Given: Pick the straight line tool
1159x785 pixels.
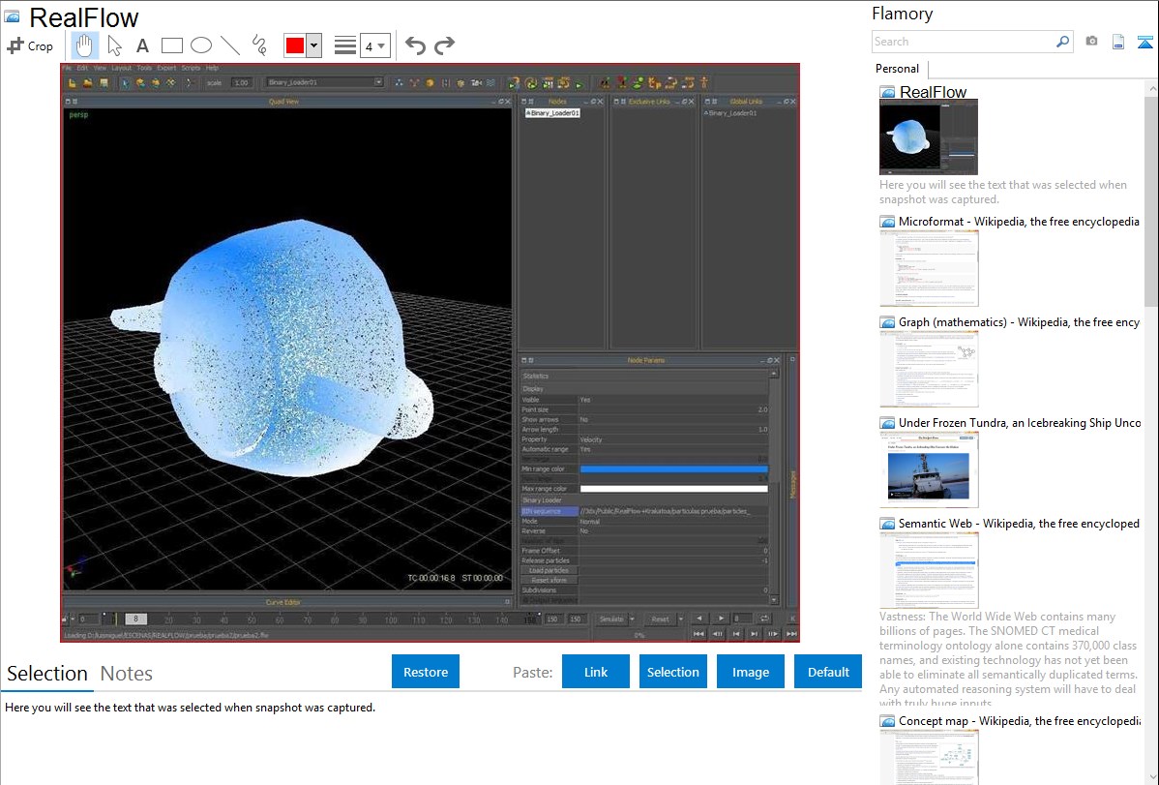Looking at the screenshot, I should (x=230, y=45).
